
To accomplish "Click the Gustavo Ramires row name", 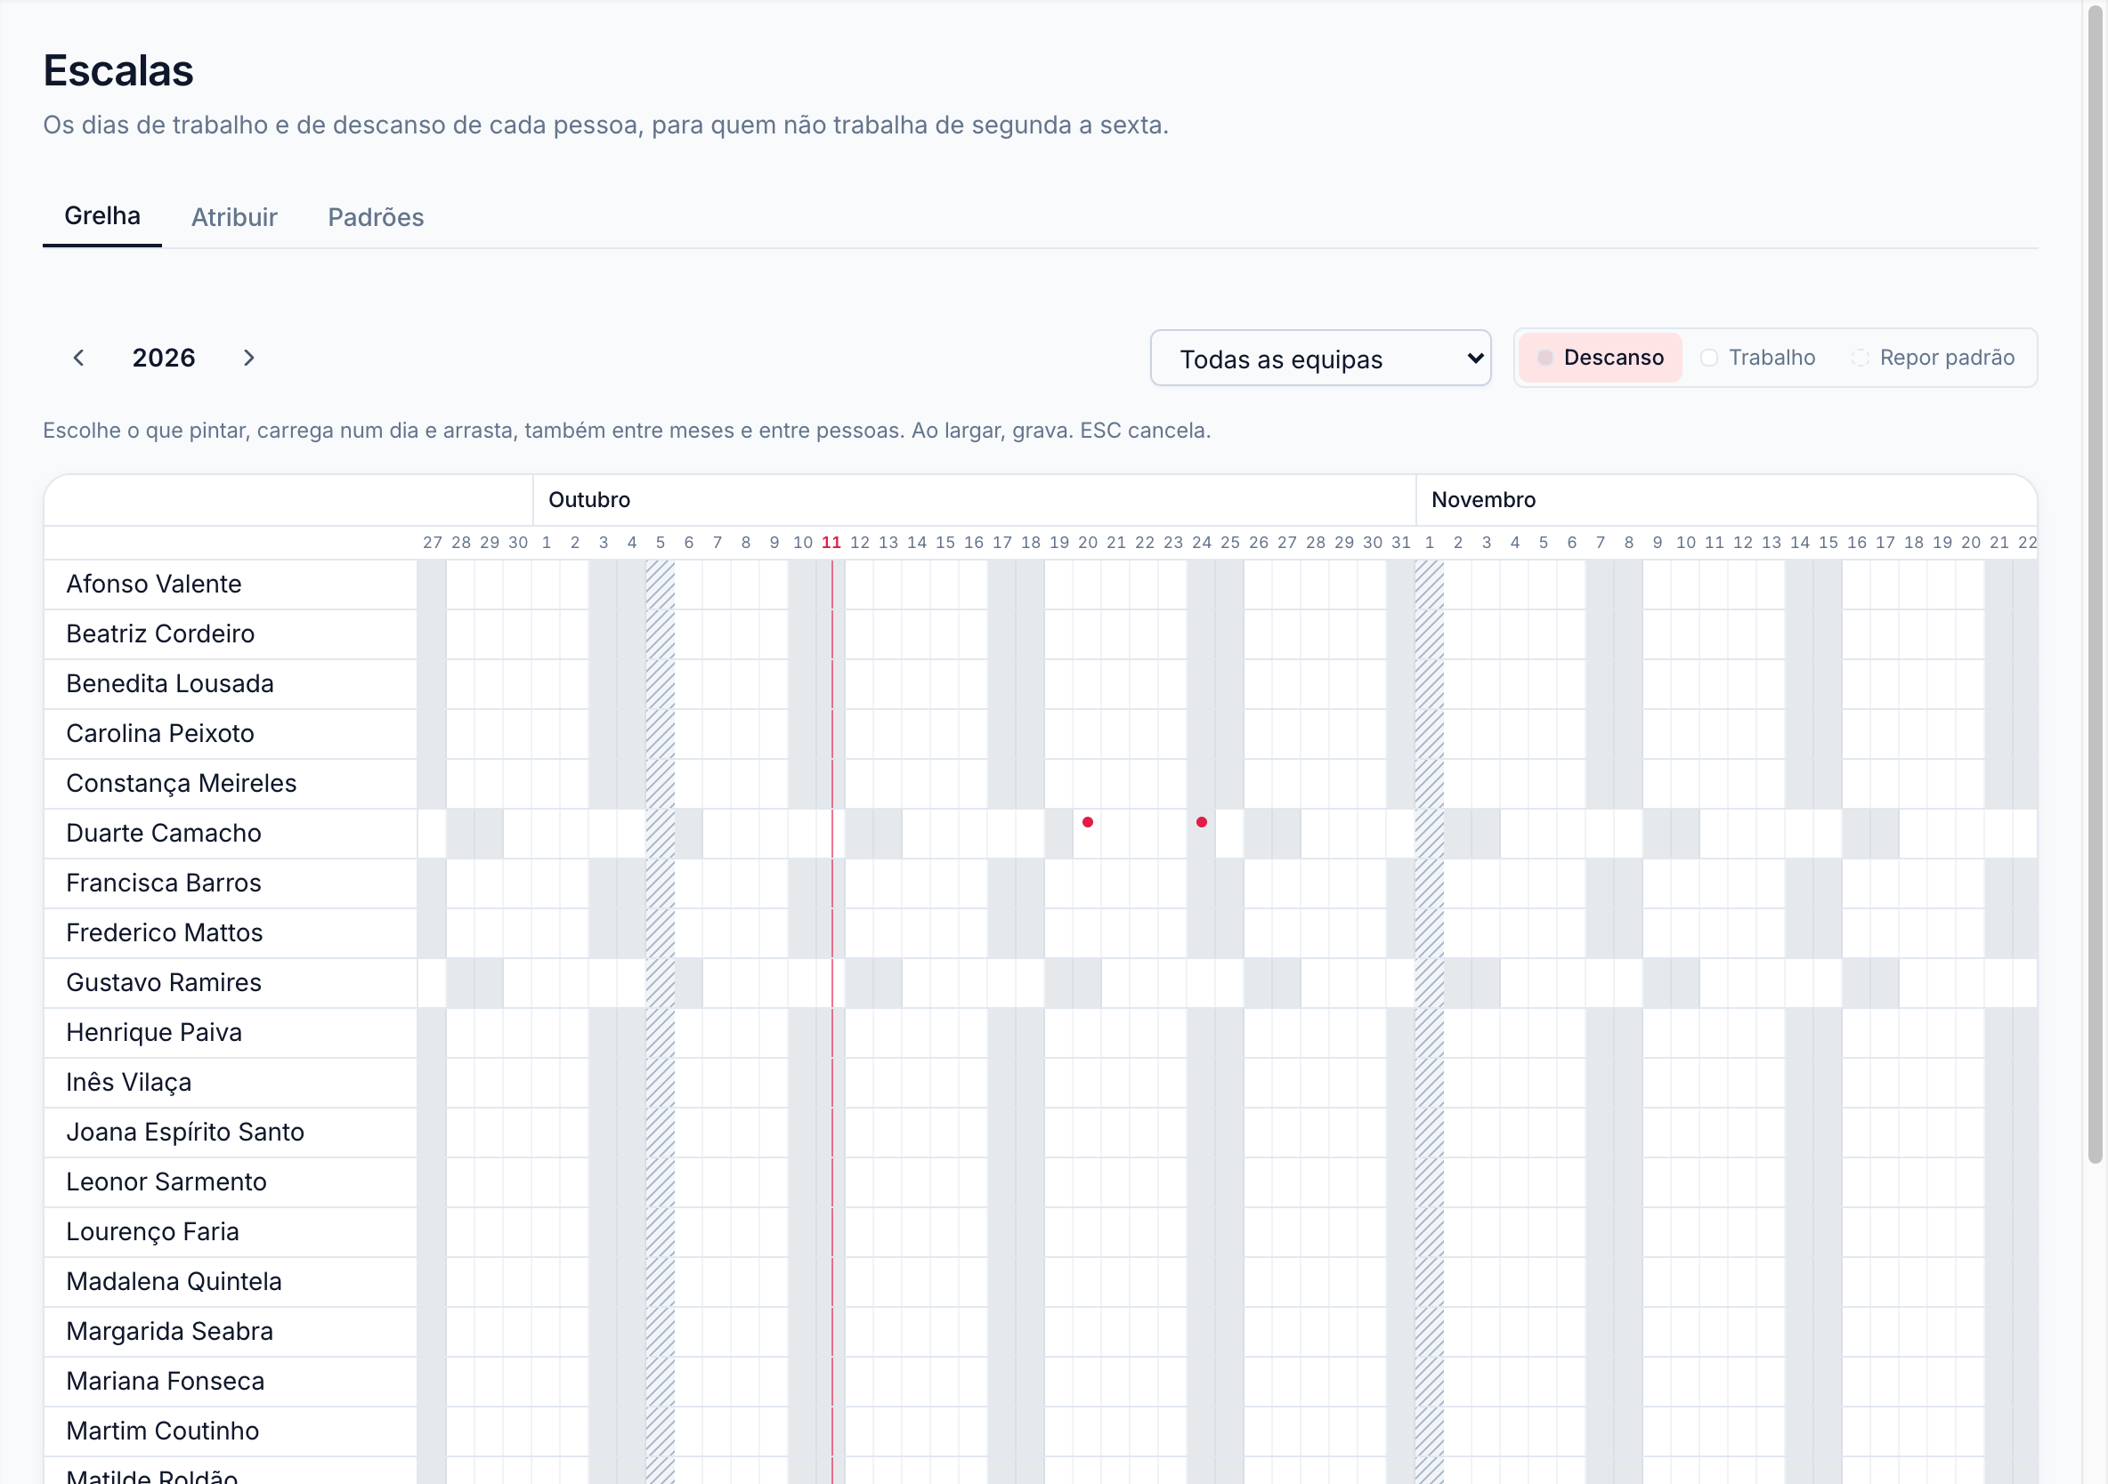I will (x=164, y=983).
